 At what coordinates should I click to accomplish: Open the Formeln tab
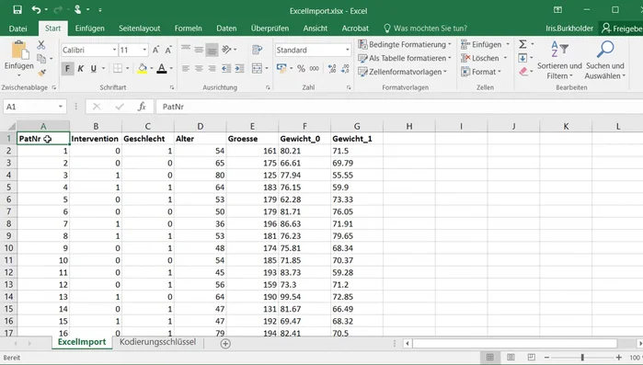189,29
